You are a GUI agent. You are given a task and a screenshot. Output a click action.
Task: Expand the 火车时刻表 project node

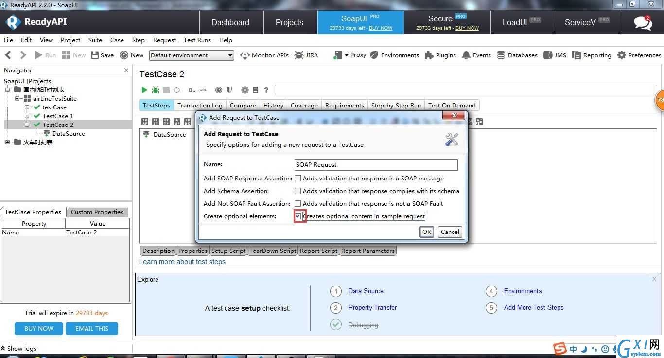[x=8, y=142]
